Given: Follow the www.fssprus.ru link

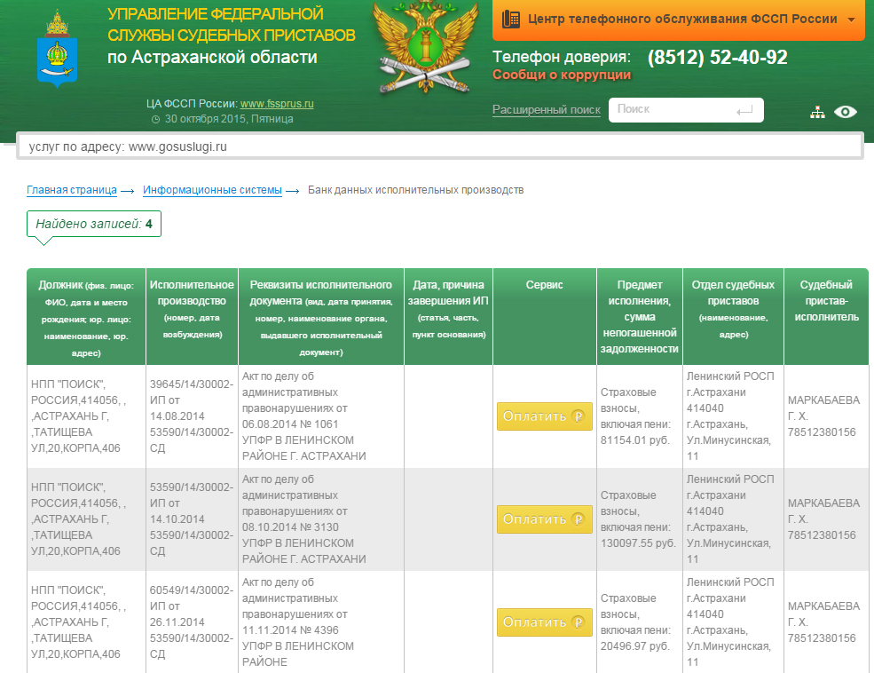Looking at the screenshot, I should 277,104.
